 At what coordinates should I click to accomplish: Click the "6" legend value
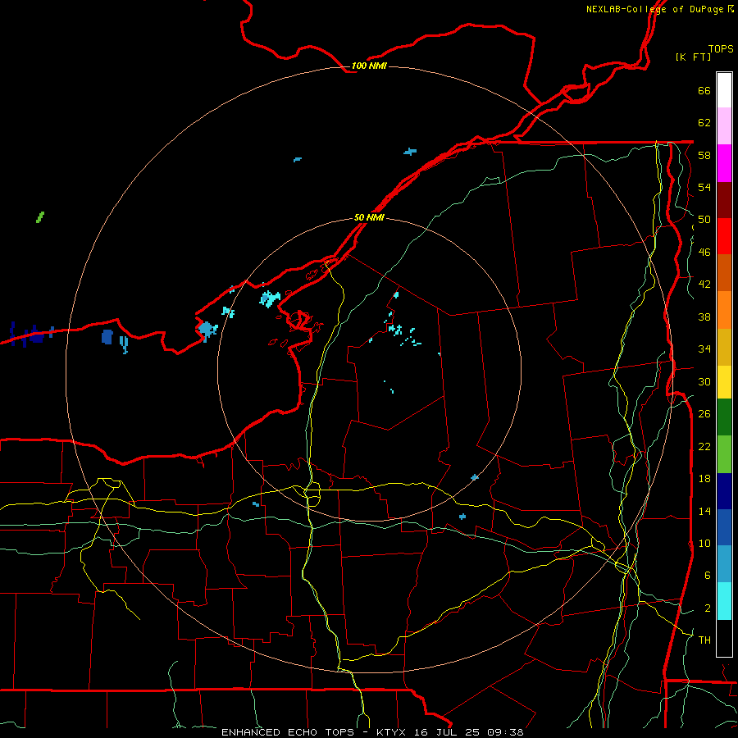pyautogui.click(x=707, y=576)
